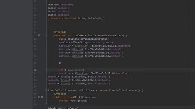Click line number 32 in the gutter
Viewport: 195px width, 109px height.
[35, 70]
